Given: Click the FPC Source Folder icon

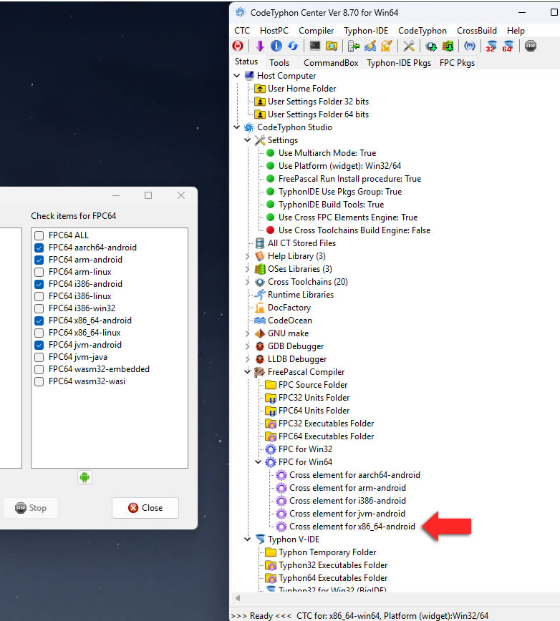Looking at the screenshot, I should (x=271, y=385).
